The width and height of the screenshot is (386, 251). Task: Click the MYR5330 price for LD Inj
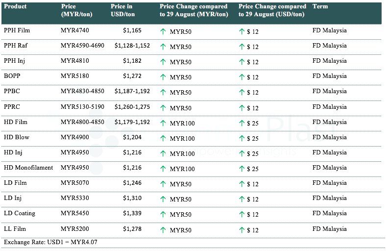coord(75,198)
